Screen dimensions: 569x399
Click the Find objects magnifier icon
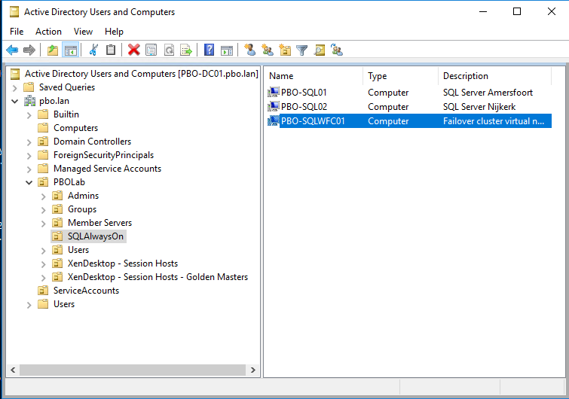click(320, 50)
